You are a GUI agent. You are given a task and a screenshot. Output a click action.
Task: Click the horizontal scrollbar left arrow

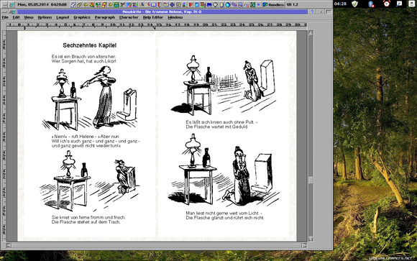coord(9,245)
